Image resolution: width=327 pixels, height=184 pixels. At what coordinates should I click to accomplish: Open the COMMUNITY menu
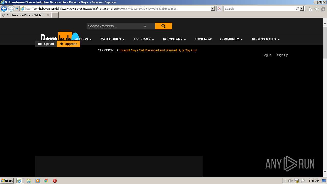[231, 39]
